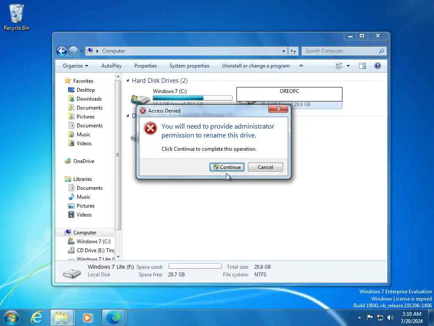Open Music library icon

(x=71, y=197)
